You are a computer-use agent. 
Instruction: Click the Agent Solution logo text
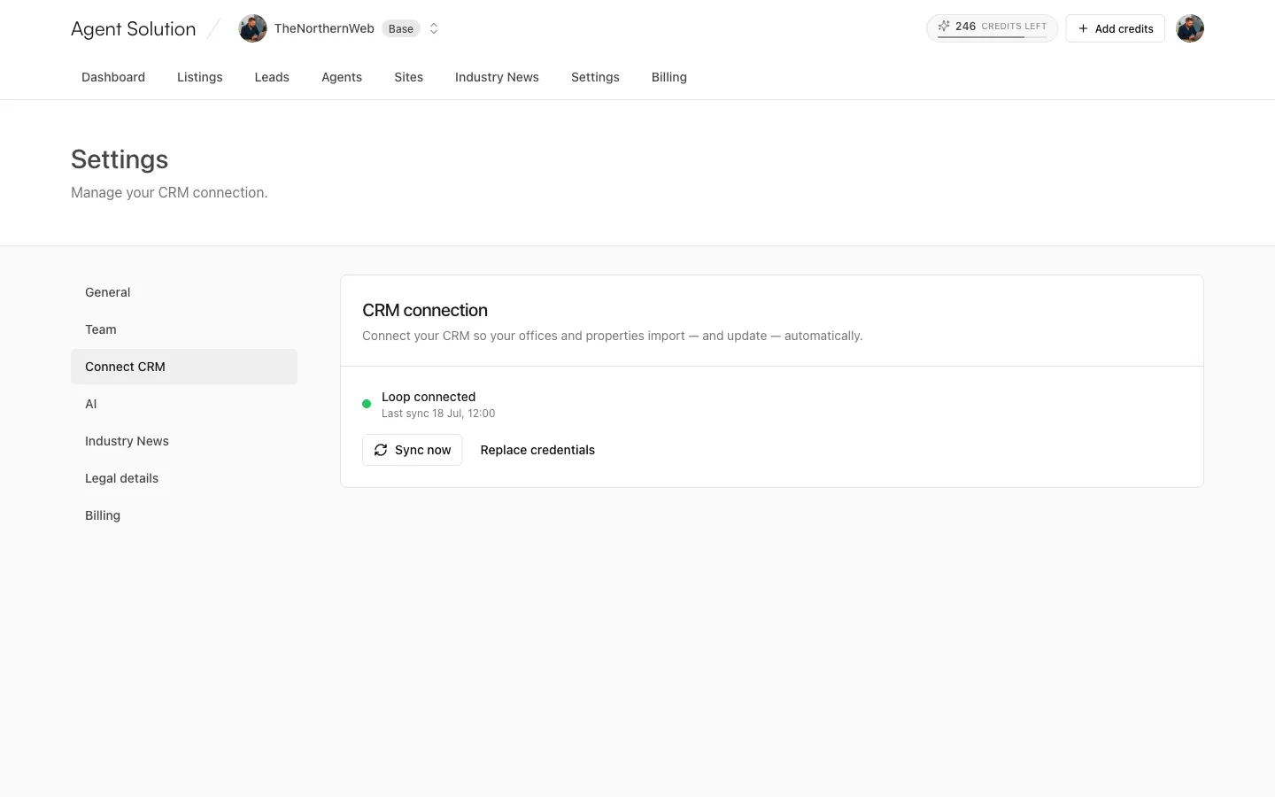pos(133,28)
